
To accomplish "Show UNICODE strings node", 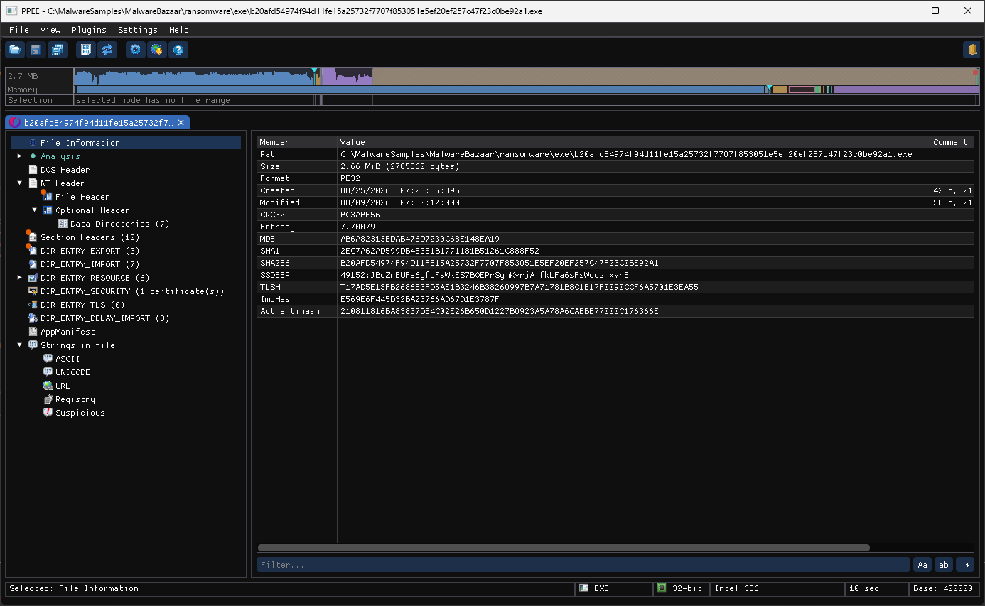I will pyautogui.click(x=72, y=372).
